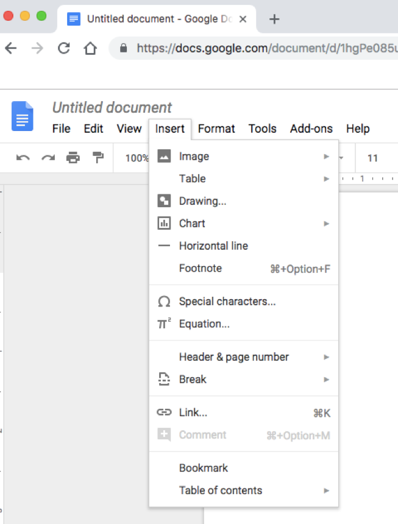Expand the Table submenu arrow
This screenshot has height=524, width=398.
327,179
